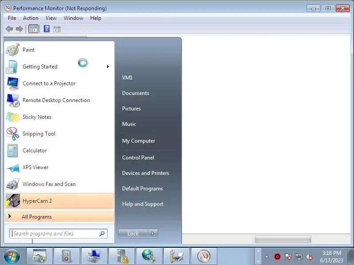
Task: Open the Help menu
Action: (96, 18)
